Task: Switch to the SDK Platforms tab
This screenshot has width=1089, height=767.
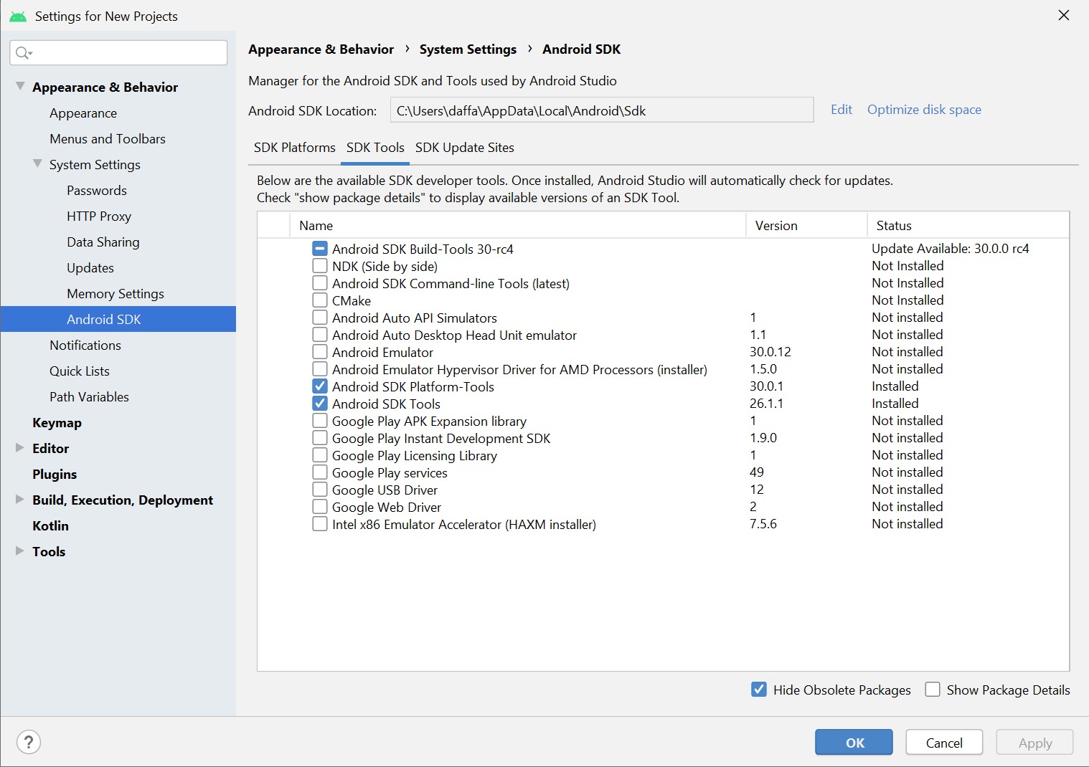Action: point(295,148)
